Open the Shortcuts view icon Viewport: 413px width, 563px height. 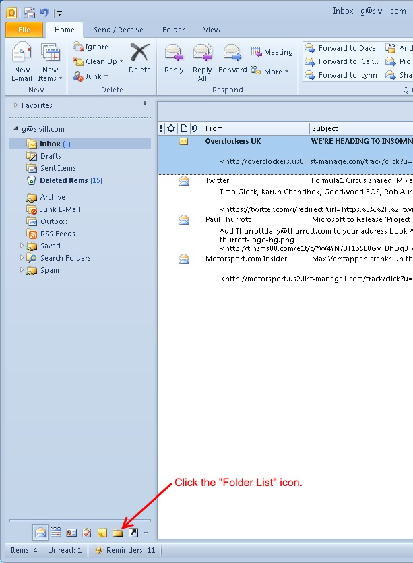pos(133,533)
